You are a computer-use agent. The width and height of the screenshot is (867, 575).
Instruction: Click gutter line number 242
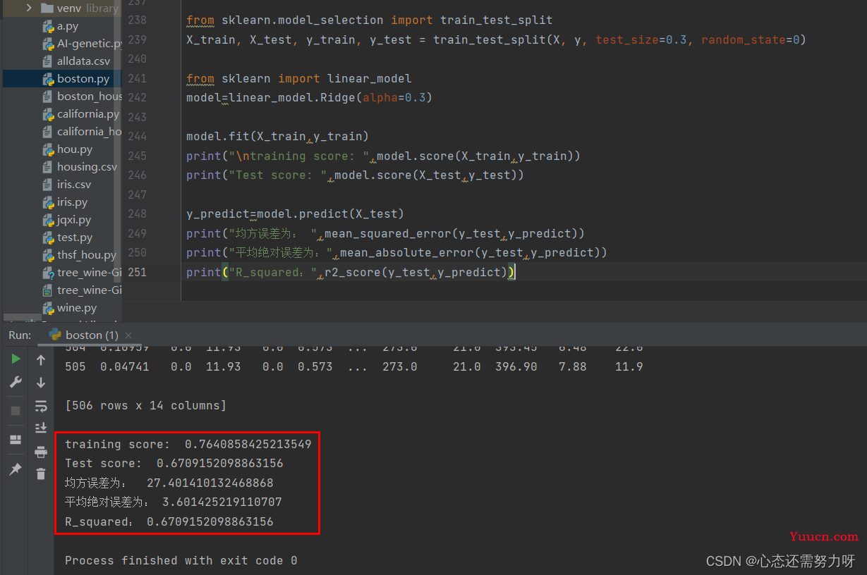[x=138, y=97]
